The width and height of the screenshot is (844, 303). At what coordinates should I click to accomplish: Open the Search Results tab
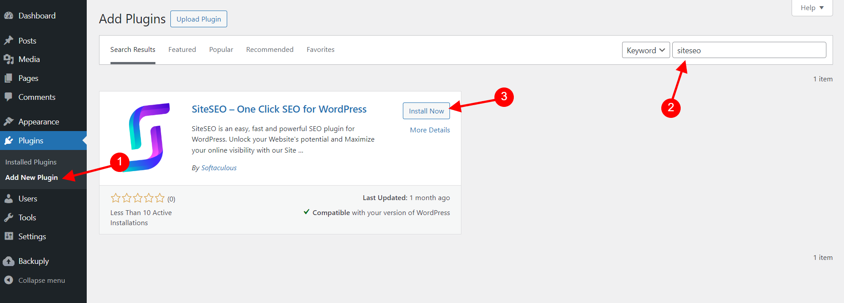tap(133, 50)
